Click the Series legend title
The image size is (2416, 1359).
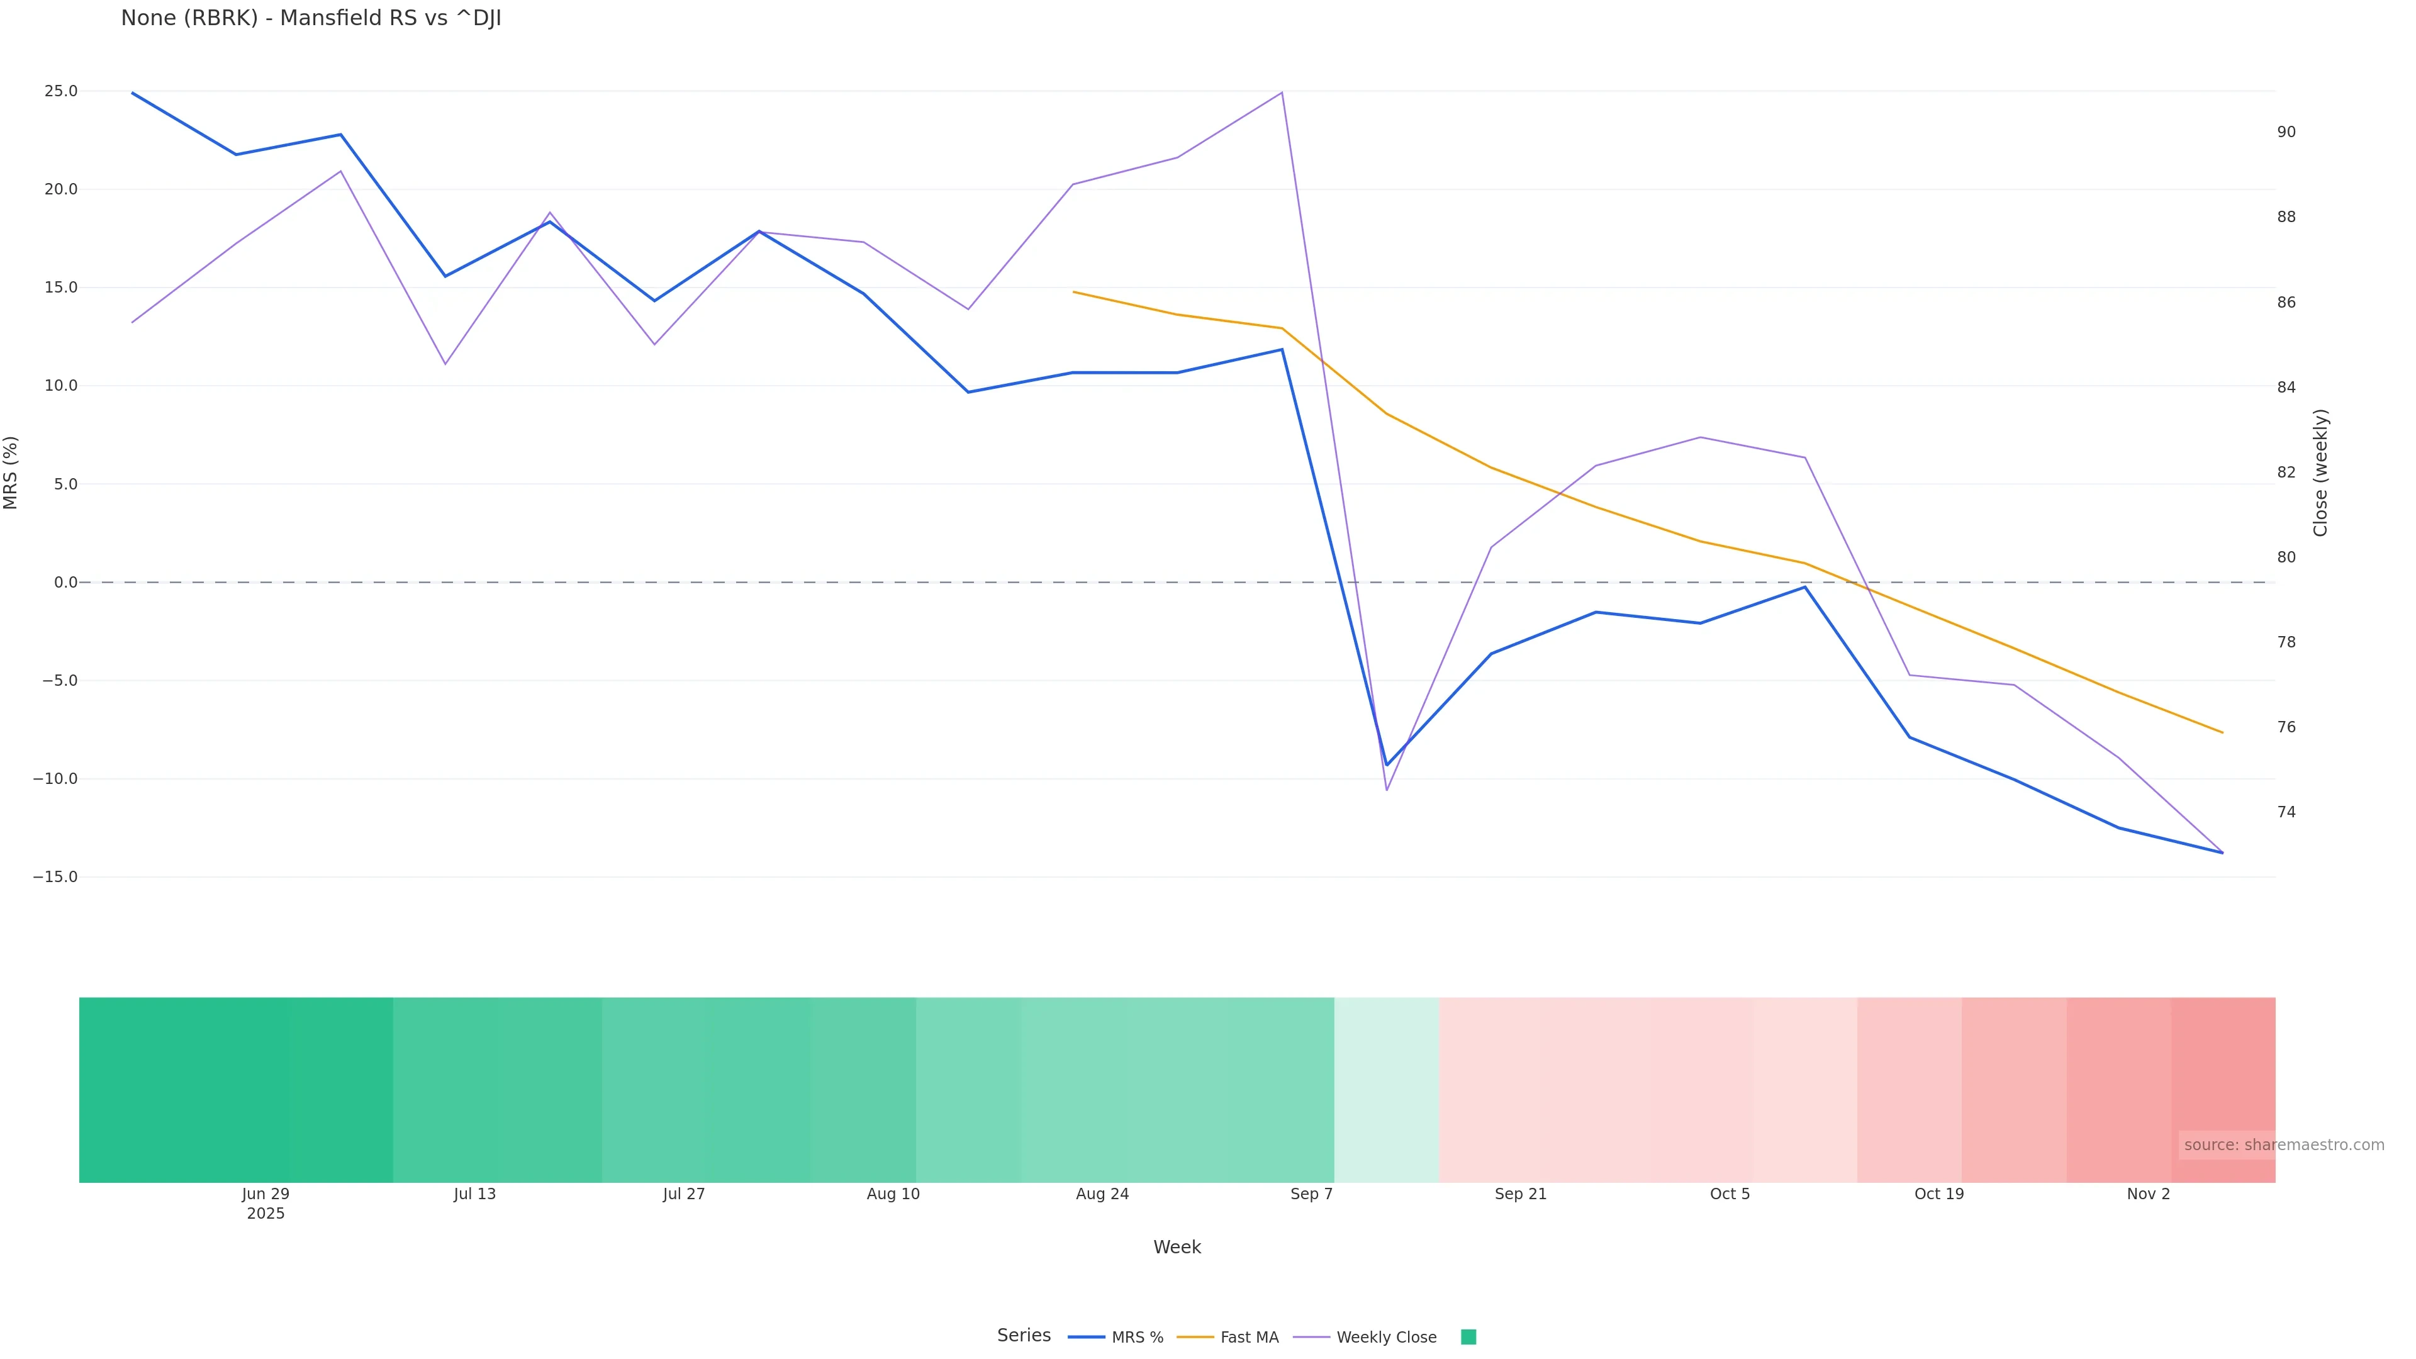point(1023,1336)
